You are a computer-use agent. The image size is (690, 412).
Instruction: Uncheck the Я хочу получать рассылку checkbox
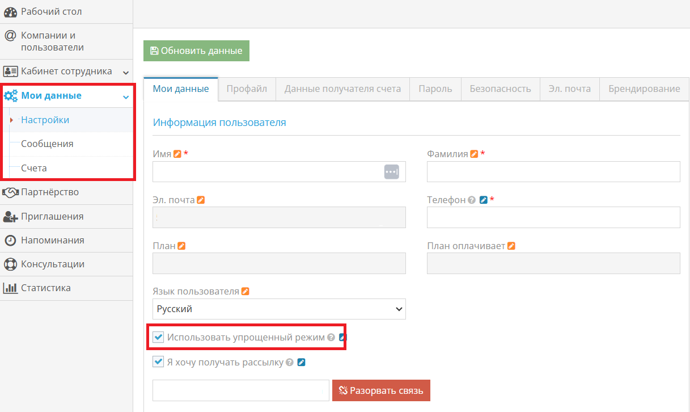[158, 362]
